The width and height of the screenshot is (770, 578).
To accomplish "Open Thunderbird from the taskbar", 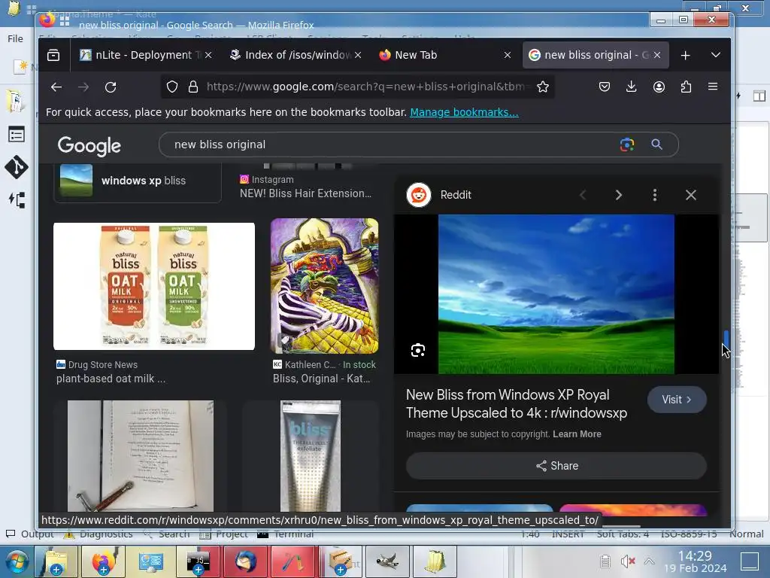I will 246,561.
